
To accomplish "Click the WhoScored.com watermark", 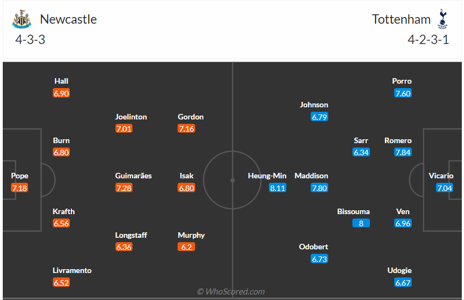I will 231,292.
